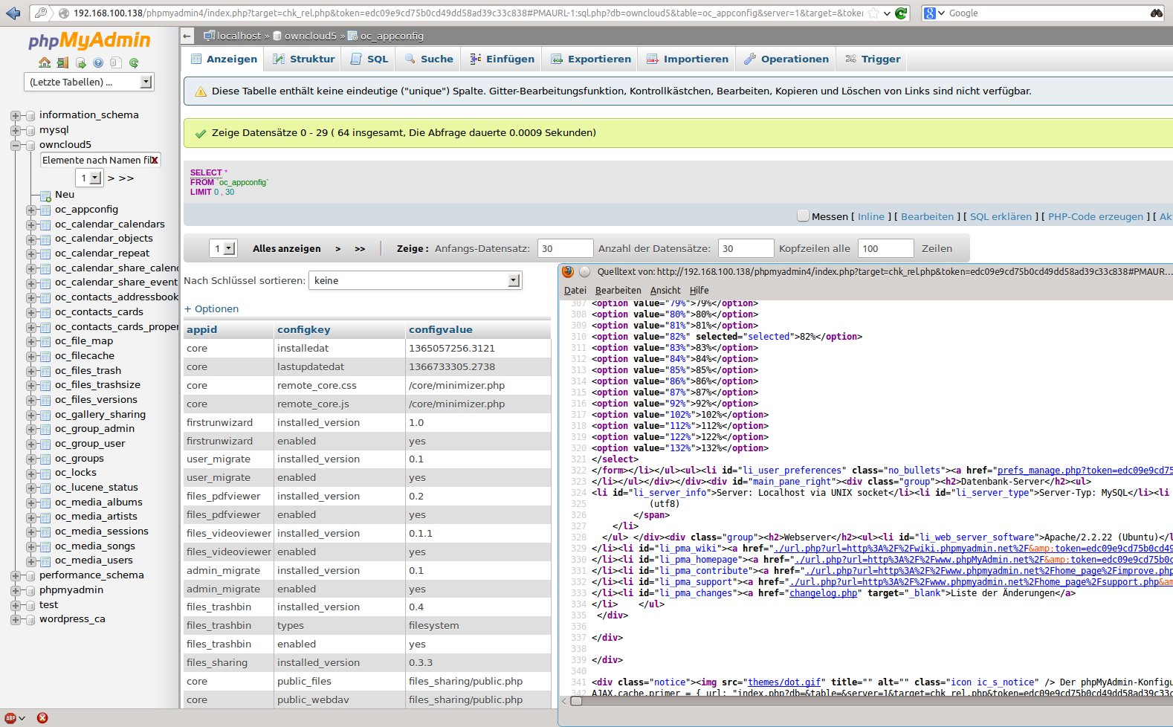Click the Alles anzeigen button
1173x727 pixels.
pyautogui.click(x=287, y=248)
